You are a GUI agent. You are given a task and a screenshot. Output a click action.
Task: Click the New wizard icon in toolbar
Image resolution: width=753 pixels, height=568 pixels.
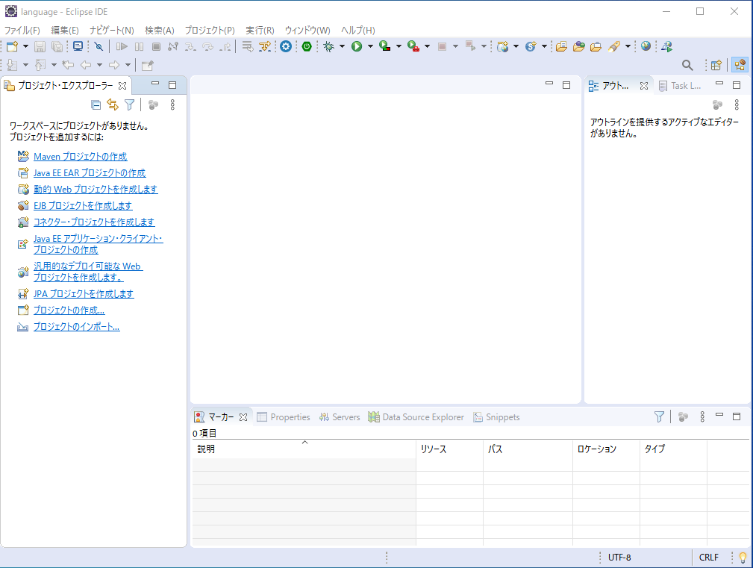pos(13,46)
